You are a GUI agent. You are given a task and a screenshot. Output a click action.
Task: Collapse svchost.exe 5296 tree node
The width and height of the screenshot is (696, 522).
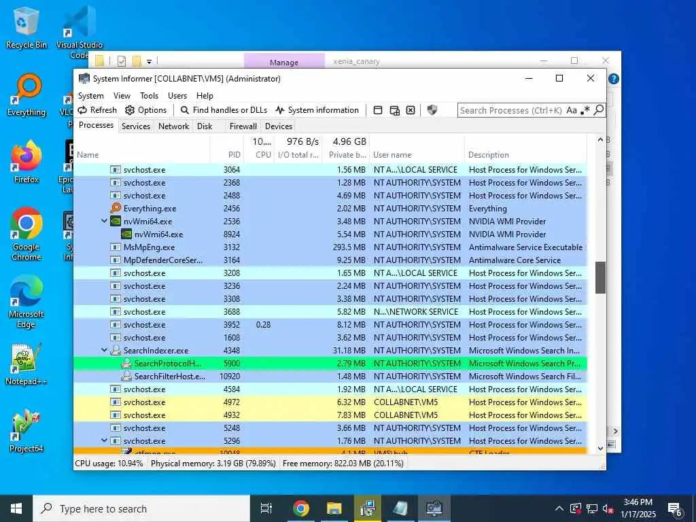(x=104, y=440)
